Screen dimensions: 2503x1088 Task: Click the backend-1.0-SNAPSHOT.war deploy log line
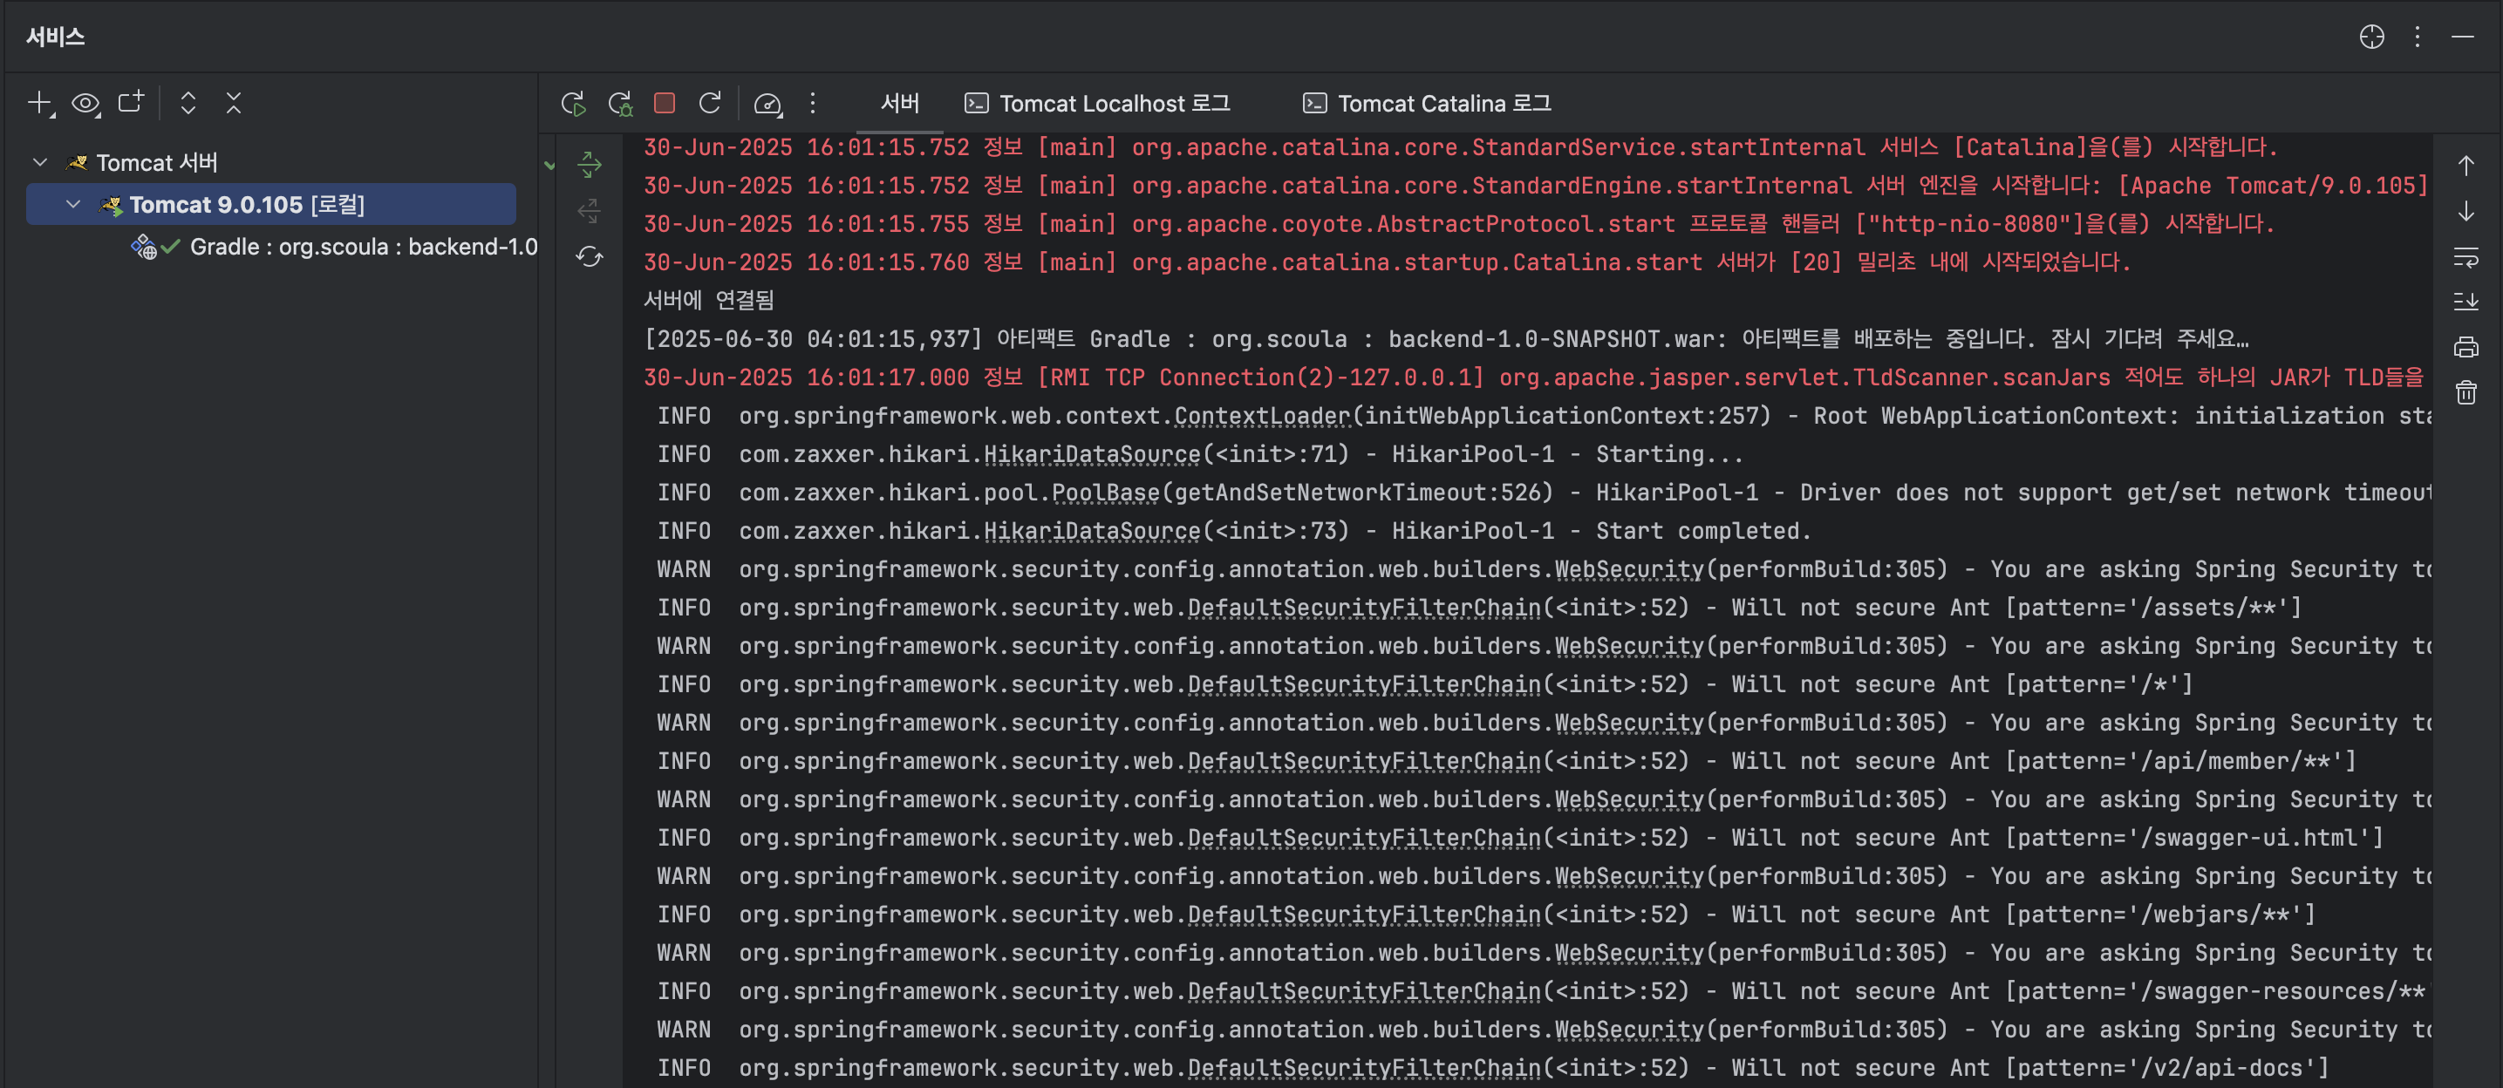(x=1446, y=339)
